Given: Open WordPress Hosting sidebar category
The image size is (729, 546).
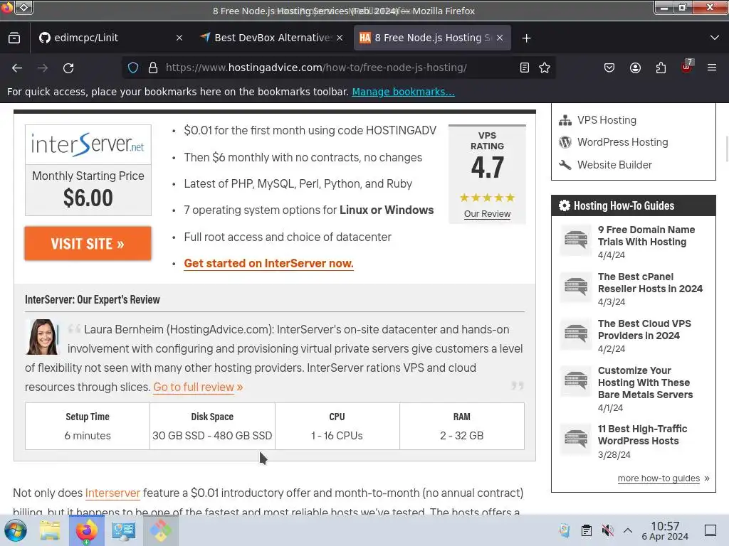Looking at the screenshot, I should pyautogui.click(x=622, y=142).
